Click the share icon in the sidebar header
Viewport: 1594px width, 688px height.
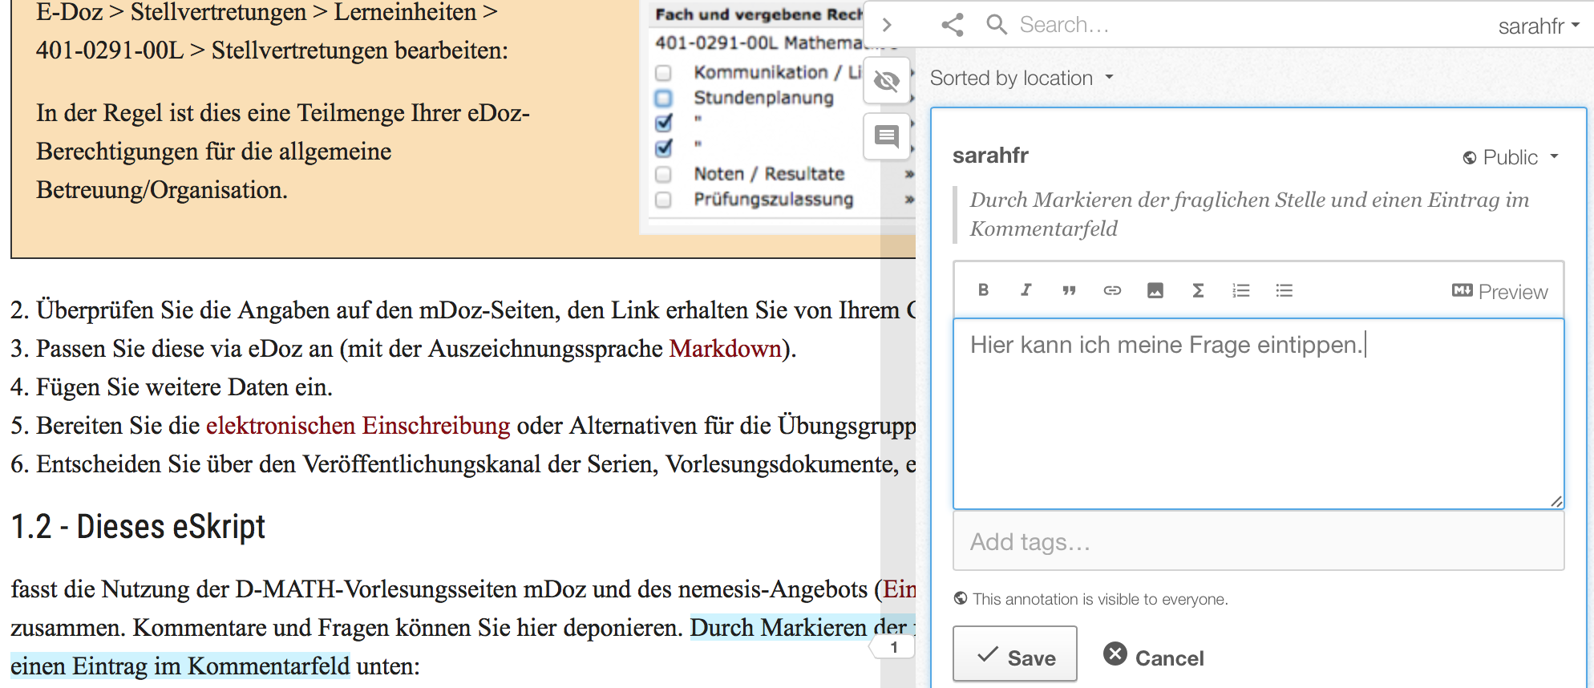click(x=953, y=25)
